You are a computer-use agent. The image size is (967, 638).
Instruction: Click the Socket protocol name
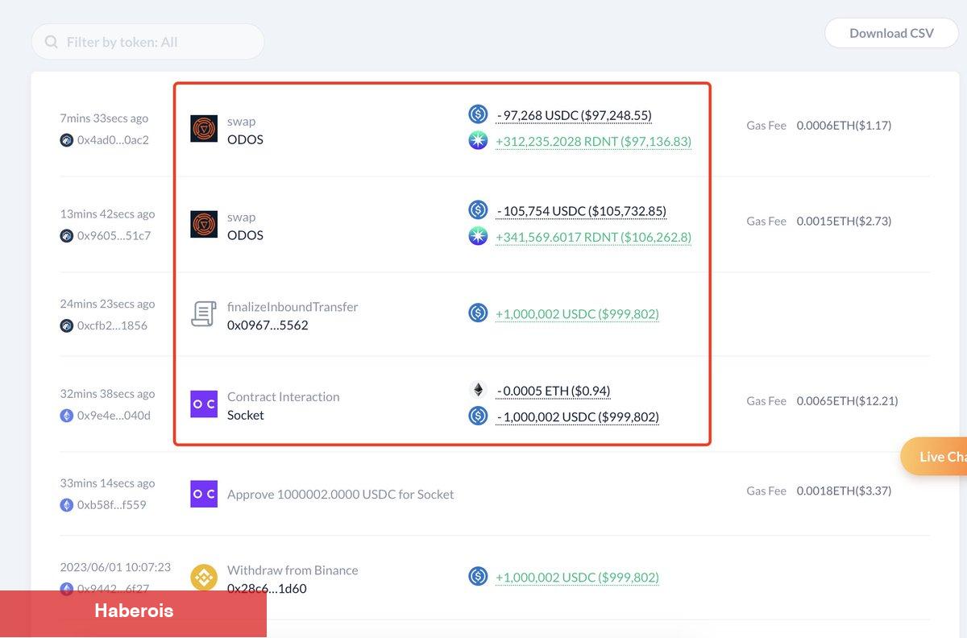point(246,416)
